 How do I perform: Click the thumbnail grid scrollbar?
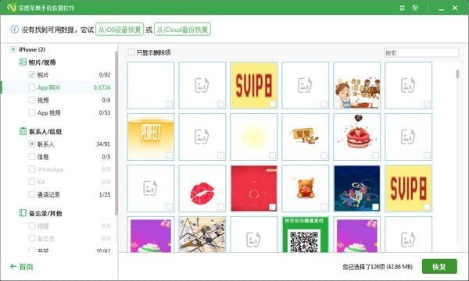point(457,73)
